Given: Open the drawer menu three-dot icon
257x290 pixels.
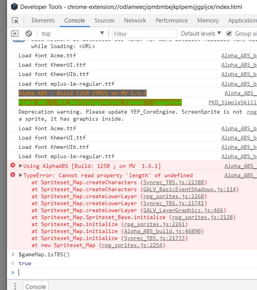Looking at the screenshot, I should [15, 286].
